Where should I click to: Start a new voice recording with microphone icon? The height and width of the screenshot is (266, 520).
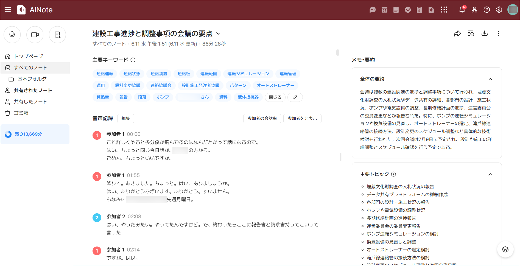[12, 35]
